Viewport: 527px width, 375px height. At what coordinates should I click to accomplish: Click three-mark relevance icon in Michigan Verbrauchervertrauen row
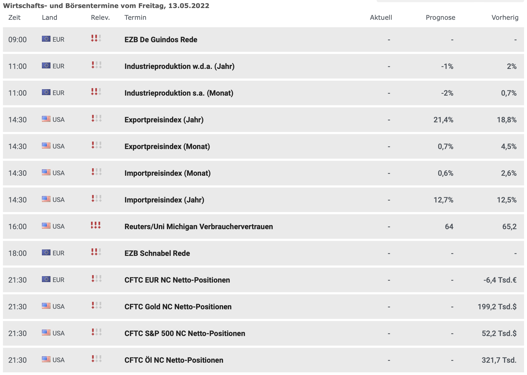pyautogui.click(x=96, y=225)
